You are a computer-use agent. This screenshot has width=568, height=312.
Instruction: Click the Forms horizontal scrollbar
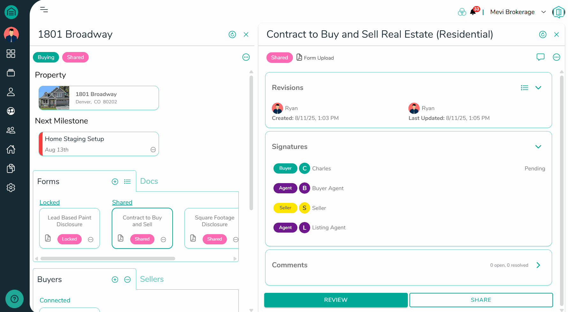coord(108,259)
